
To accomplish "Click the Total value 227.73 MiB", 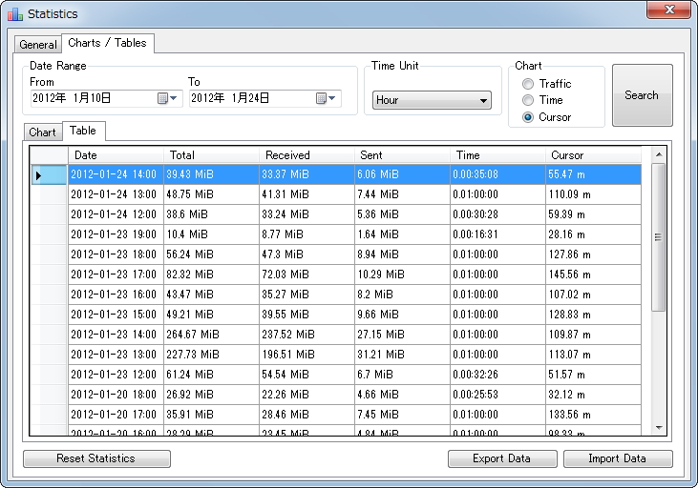I will click(211, 355).
